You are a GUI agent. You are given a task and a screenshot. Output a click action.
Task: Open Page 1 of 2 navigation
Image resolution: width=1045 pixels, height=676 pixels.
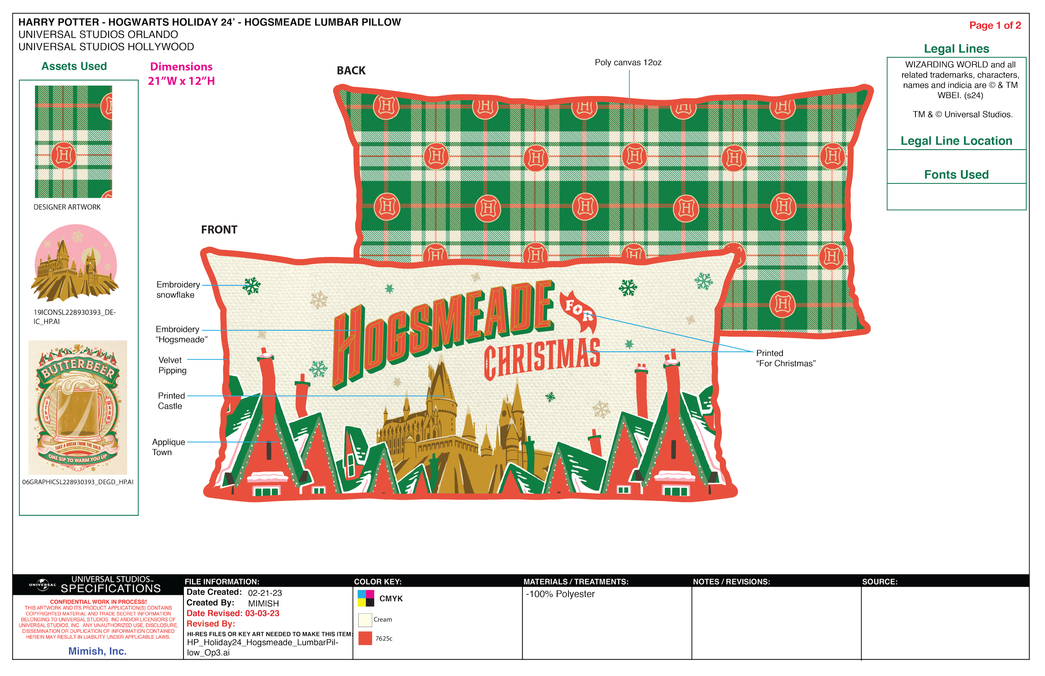tap(996, 25)
